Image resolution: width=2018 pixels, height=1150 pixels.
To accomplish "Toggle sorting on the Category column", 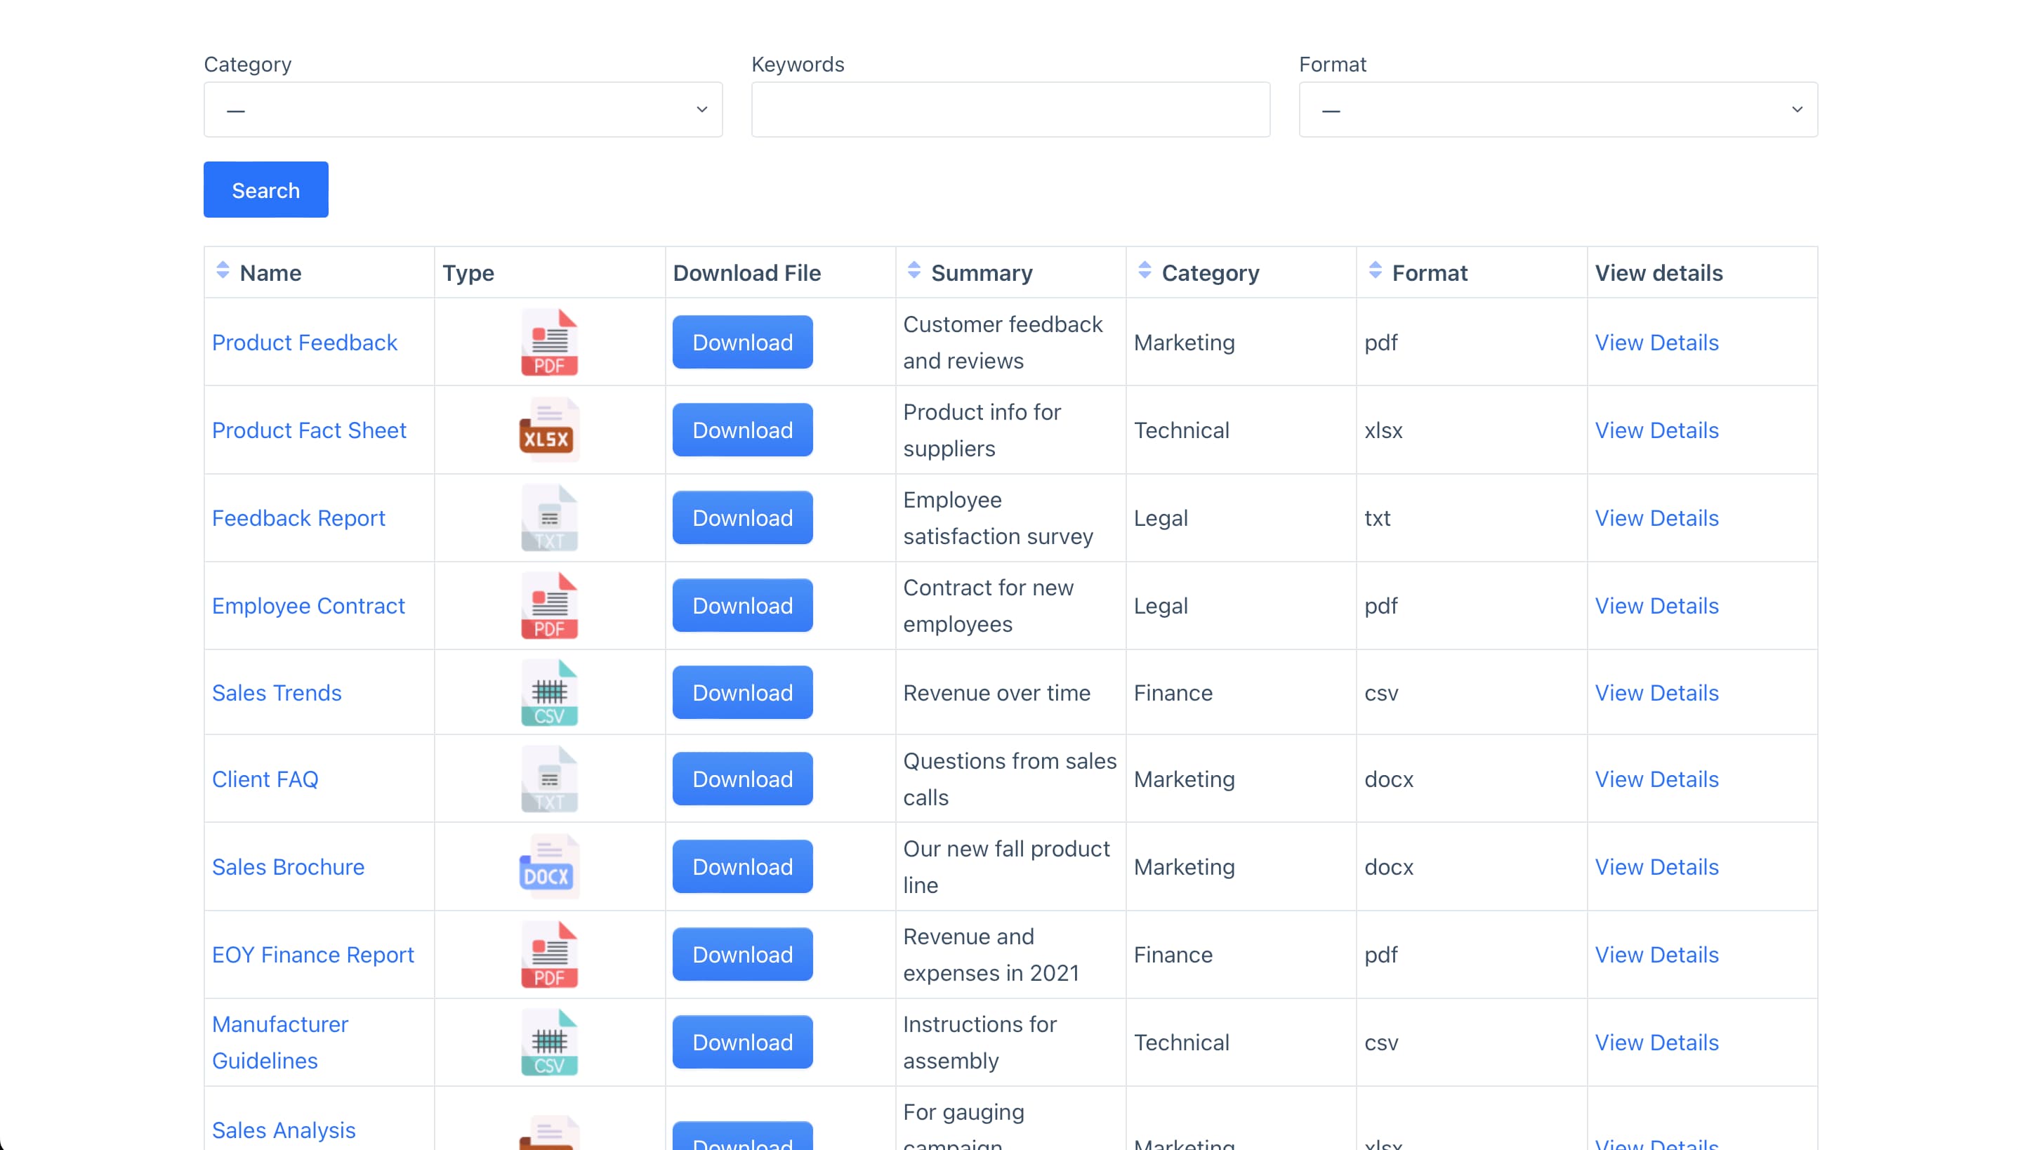I will [x=1145, y=270].
